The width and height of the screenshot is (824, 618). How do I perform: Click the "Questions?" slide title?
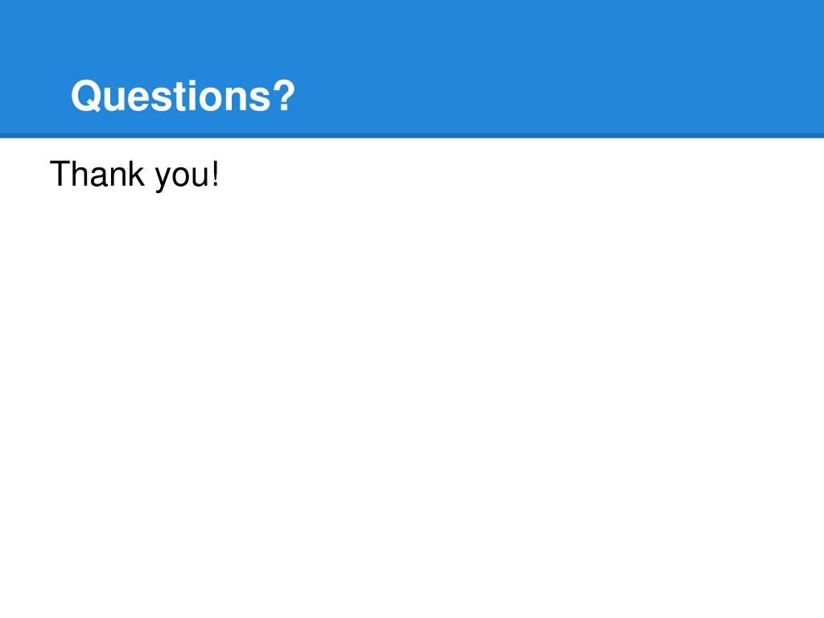(183, 97)
